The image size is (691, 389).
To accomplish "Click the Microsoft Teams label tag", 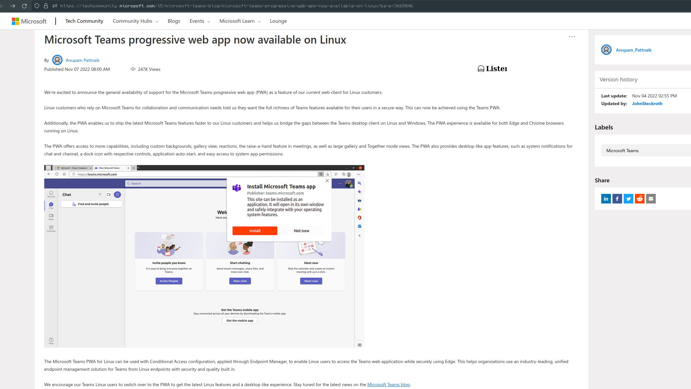I will coord(622,150).
